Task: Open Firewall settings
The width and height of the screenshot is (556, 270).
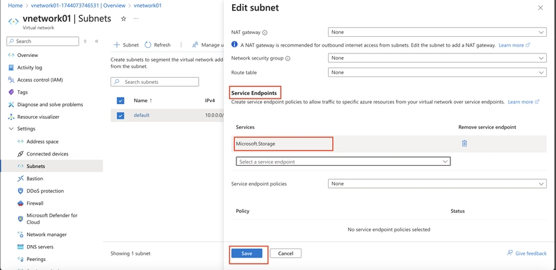Action: pos(35,203)
